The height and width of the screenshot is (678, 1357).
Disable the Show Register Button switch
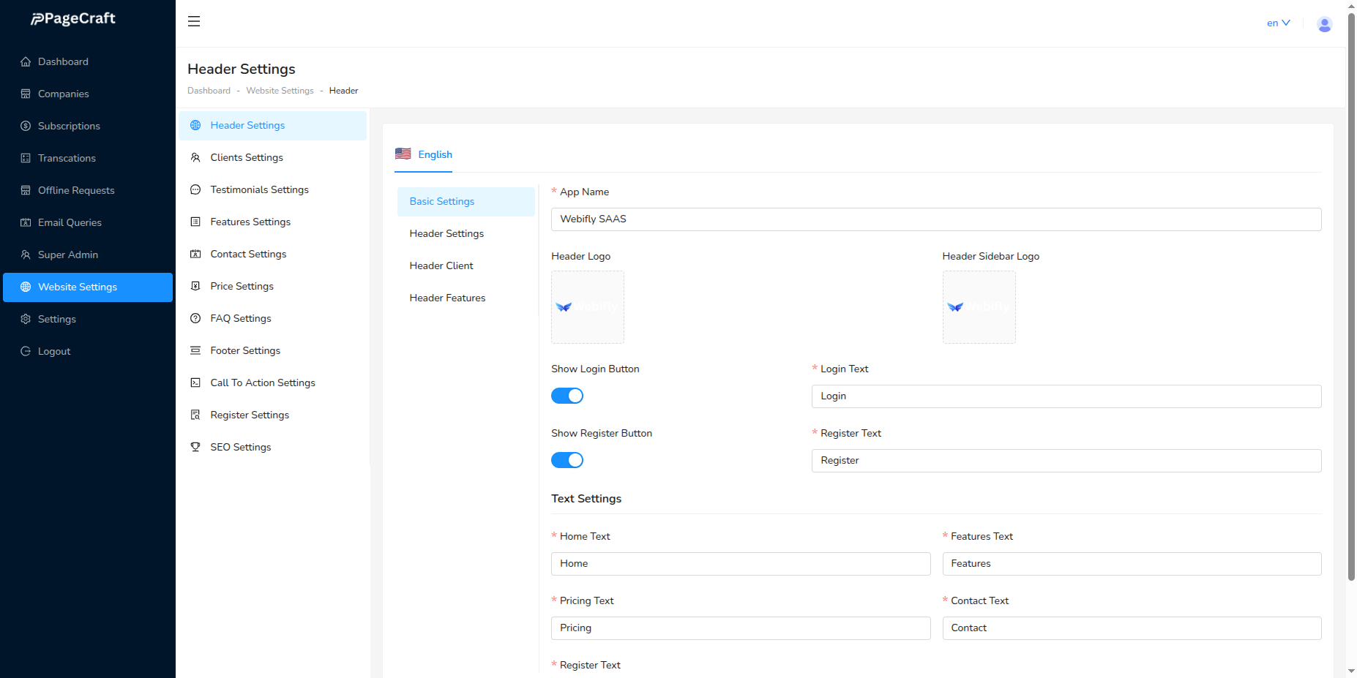(x=567, y=460)
